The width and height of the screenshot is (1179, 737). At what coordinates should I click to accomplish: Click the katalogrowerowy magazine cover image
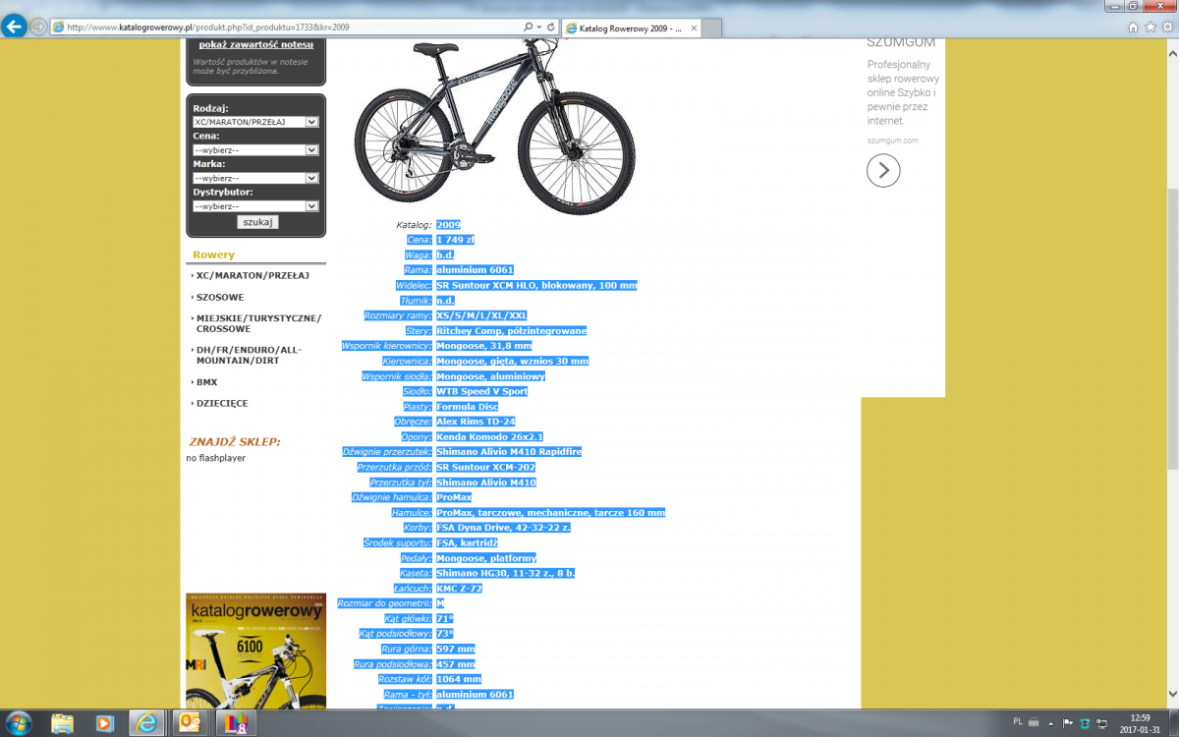(255, 652)
